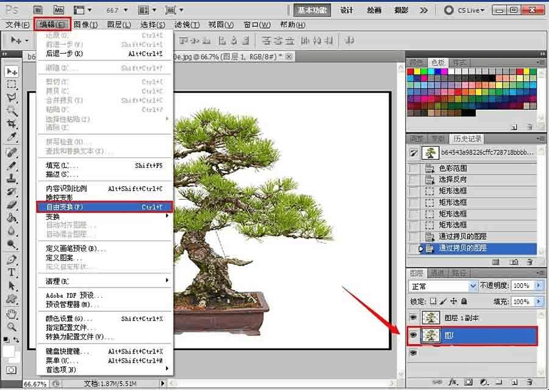Open the 滤镜(T) menu

coord(187,24)
